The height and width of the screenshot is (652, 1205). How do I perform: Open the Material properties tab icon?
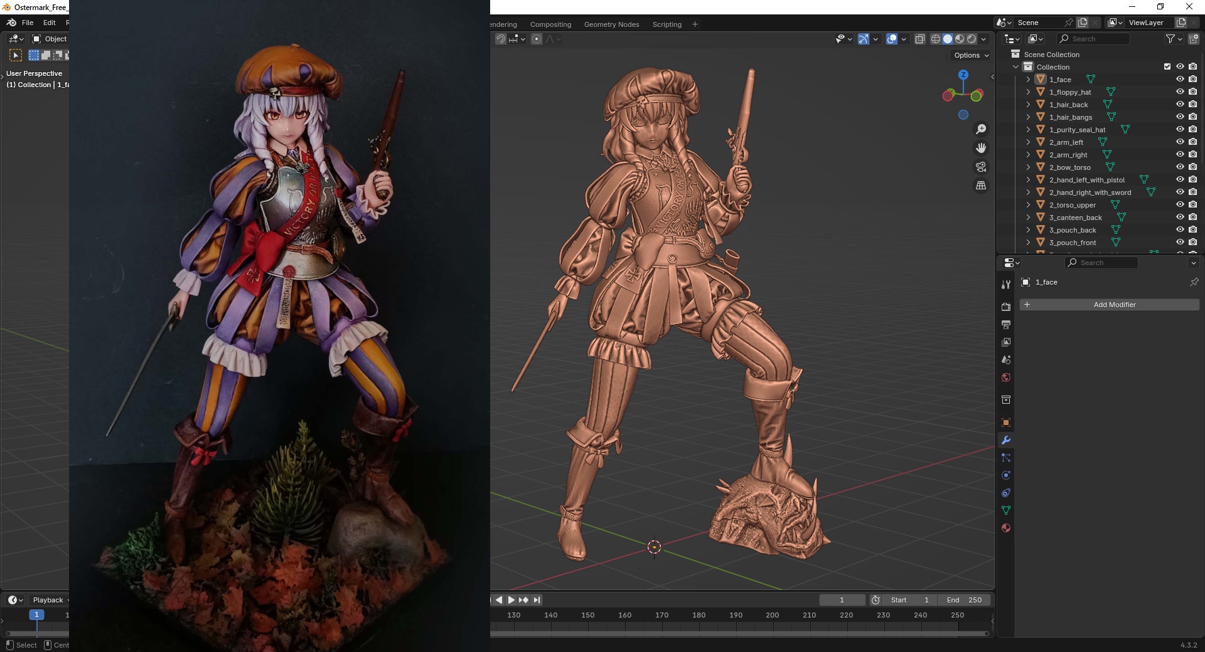click(x=1006, y=528)
